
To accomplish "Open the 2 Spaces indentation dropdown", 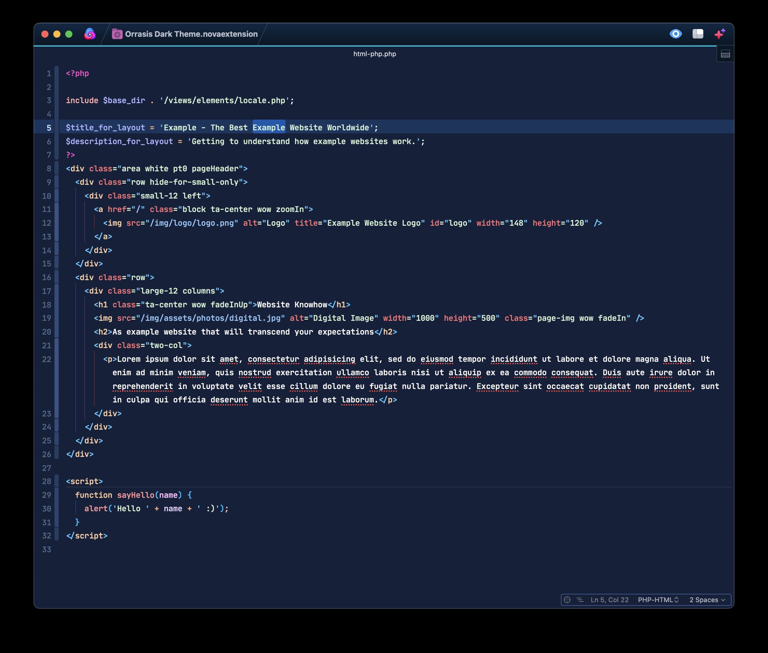I will pos(707,600).
